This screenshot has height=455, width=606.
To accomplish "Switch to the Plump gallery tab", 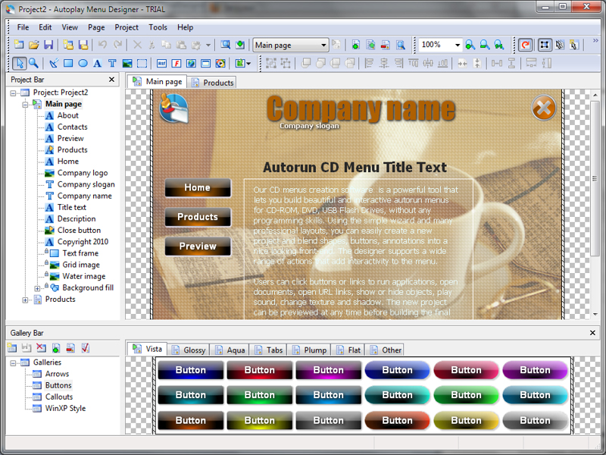I will coord(310,350).
